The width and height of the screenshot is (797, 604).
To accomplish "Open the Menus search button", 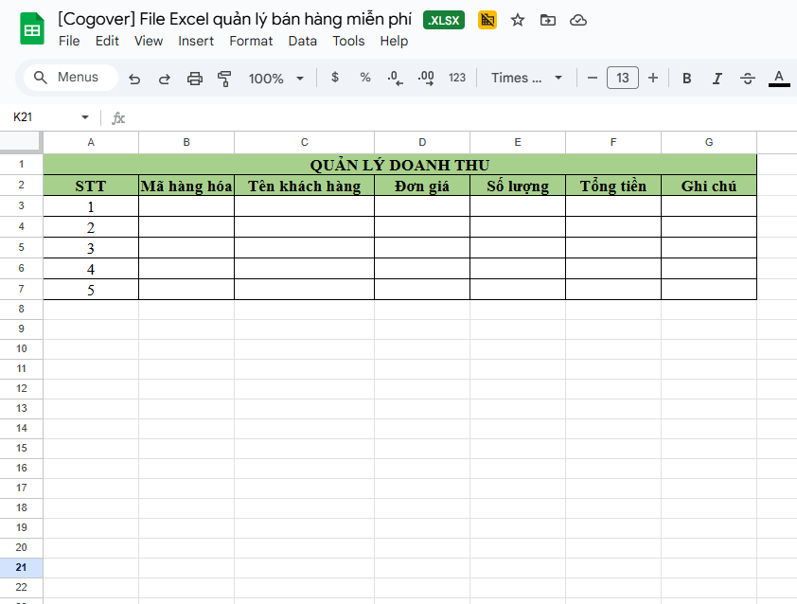I will (x=68, y=78).
